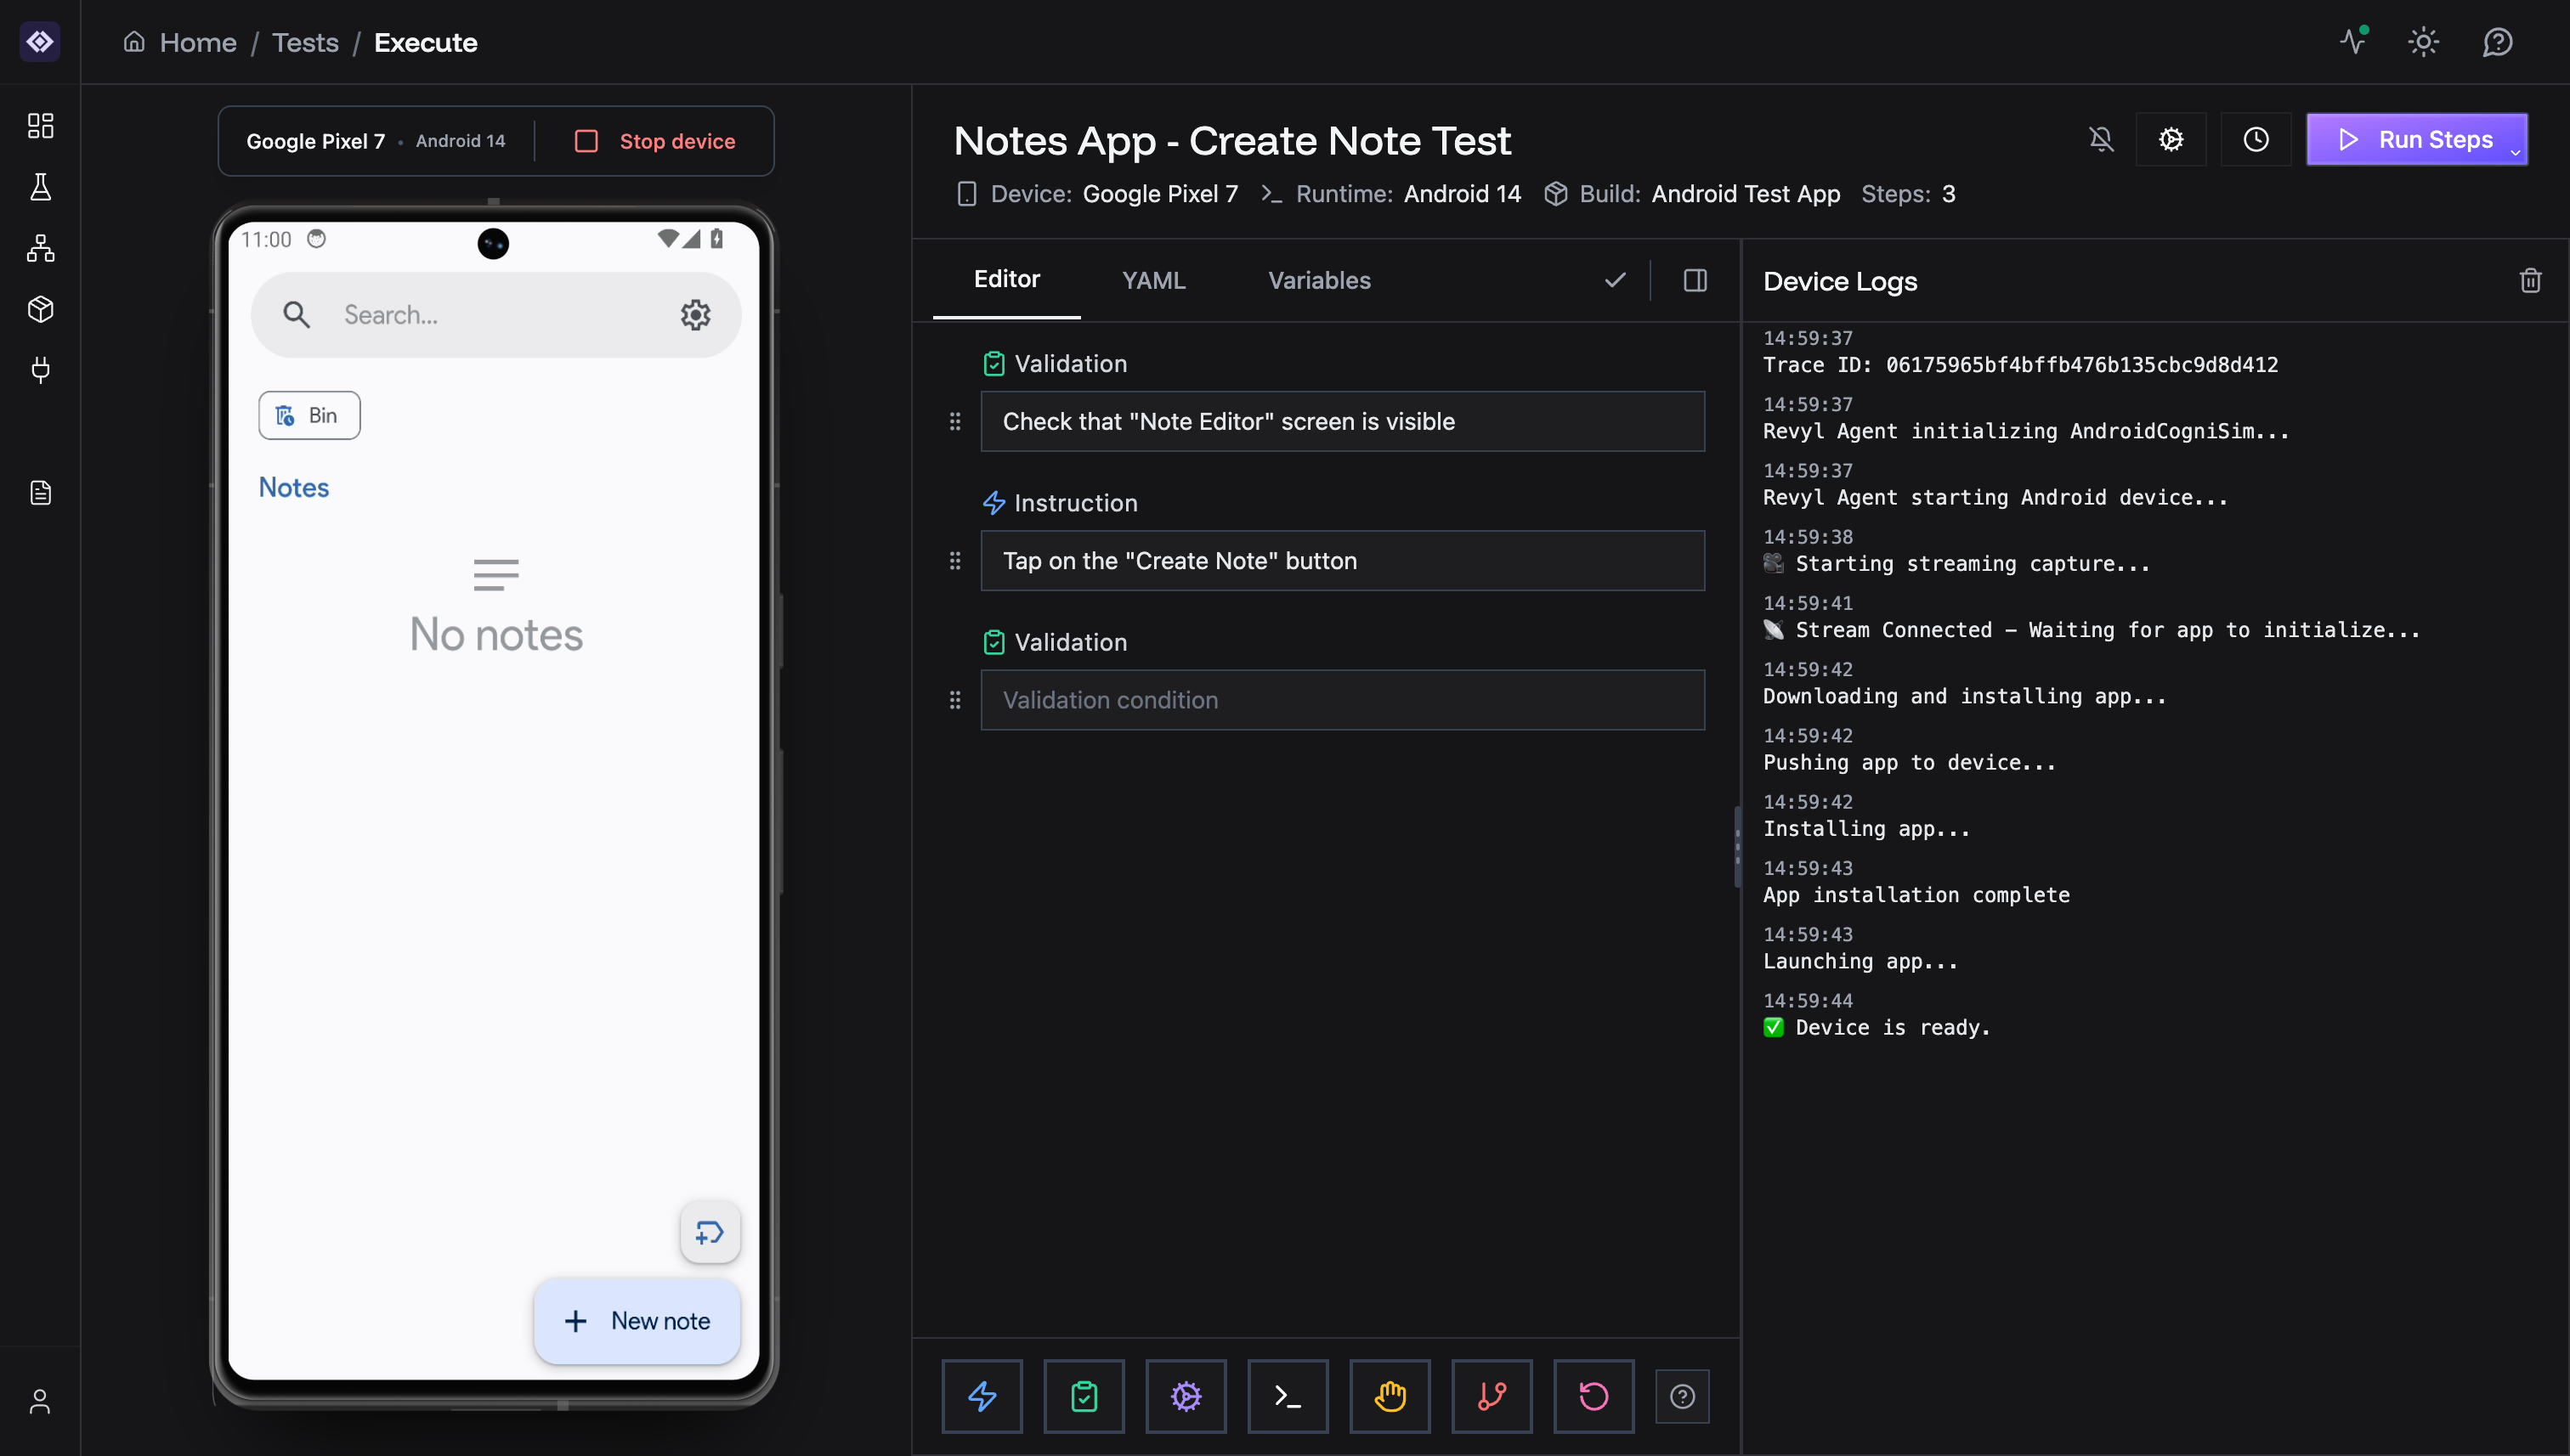Image resolution: width=2570 pixels, height=1456 pixels.
Task: Add a manual intervention step with the hand icon
Action: click(x=1390, y=1396)
